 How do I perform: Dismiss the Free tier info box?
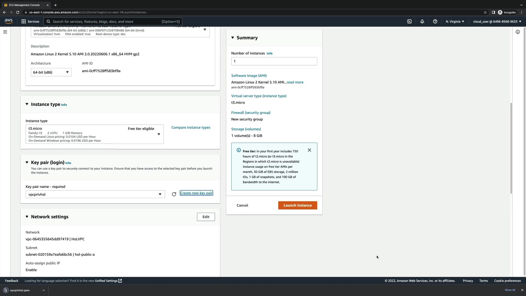(x=309, y=150)
